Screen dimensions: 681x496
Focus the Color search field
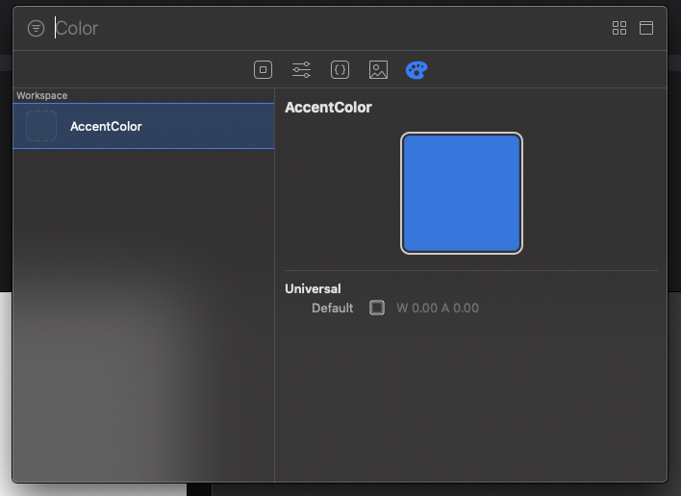point(330,29)
